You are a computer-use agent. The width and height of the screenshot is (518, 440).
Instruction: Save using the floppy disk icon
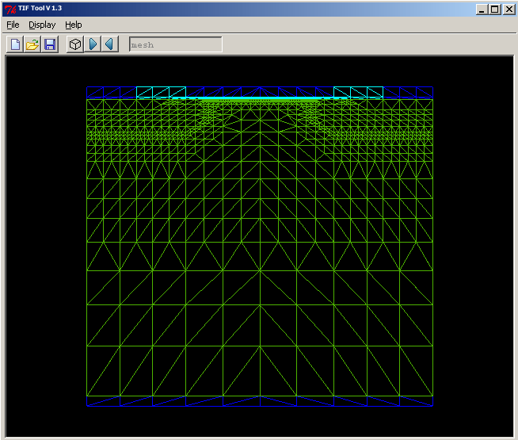(x=50, y=44)
